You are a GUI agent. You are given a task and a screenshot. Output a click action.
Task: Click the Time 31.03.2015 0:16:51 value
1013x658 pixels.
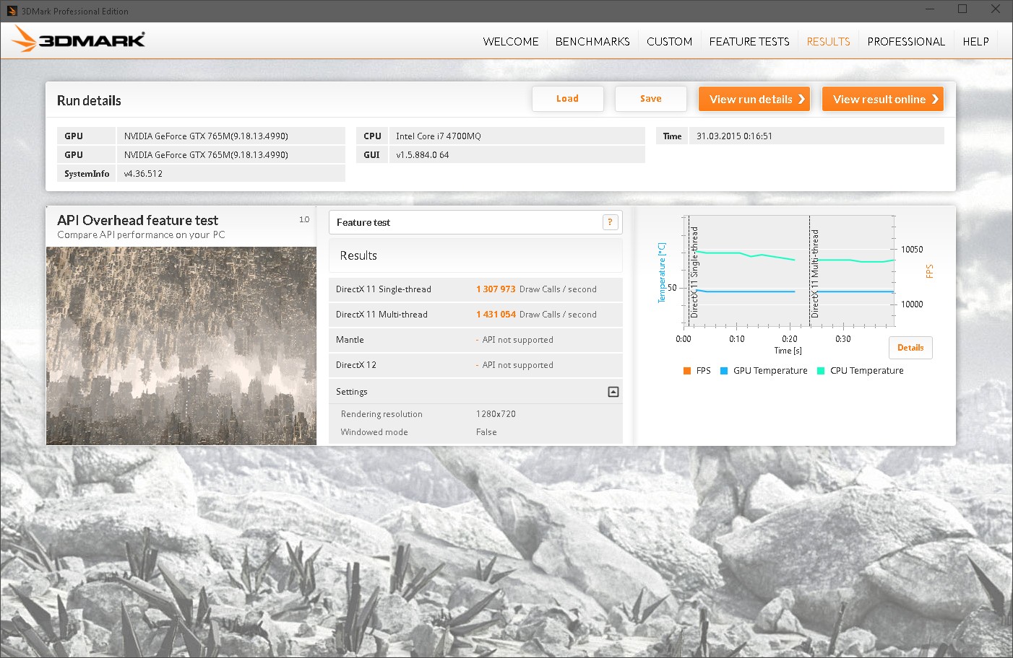734,136
